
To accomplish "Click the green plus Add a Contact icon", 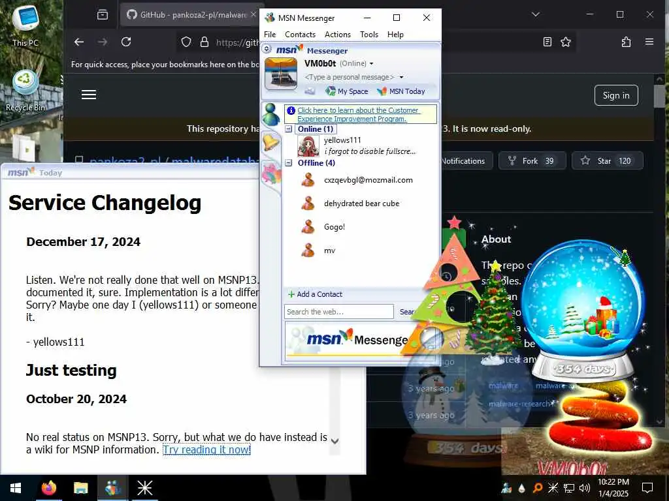I will click(291, 294).
